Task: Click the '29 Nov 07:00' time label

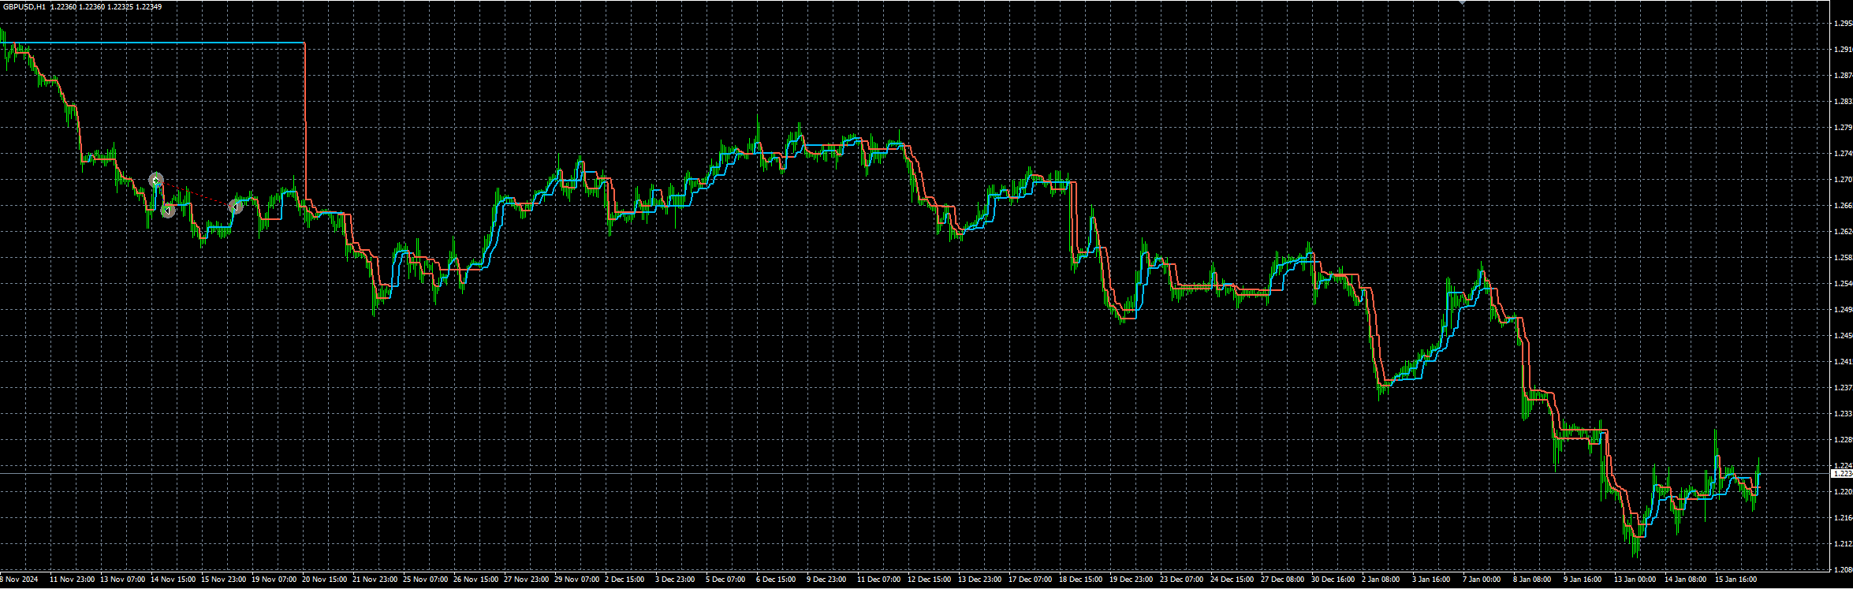Action: point(576,580)
